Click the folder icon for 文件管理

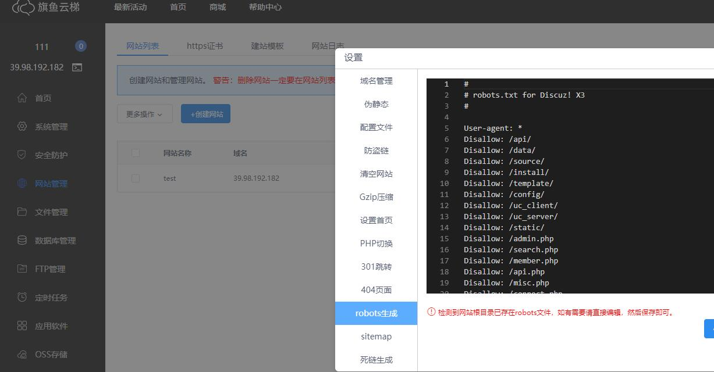coord(22,212)
